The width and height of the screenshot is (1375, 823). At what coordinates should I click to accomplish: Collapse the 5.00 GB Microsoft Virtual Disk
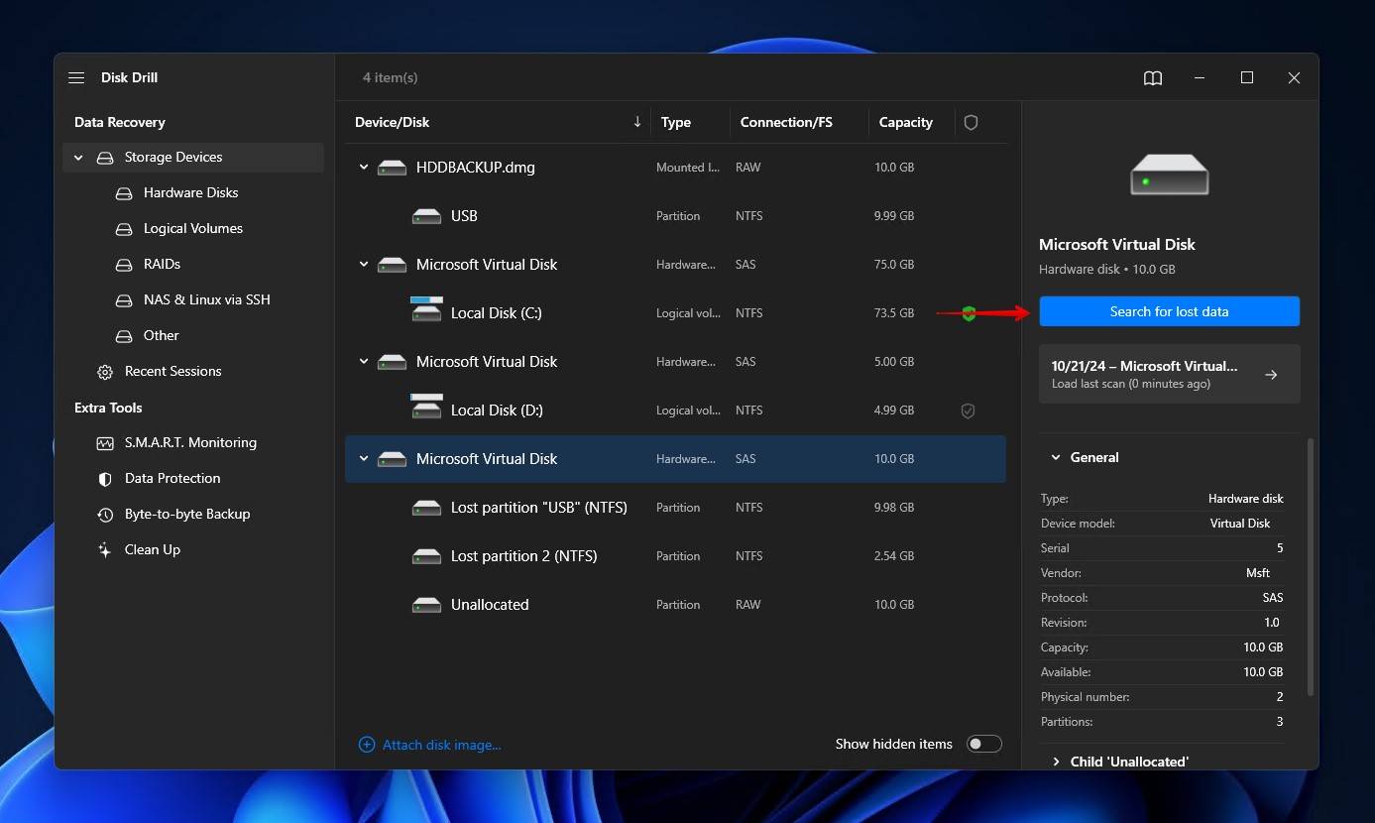tap(364, 362)
